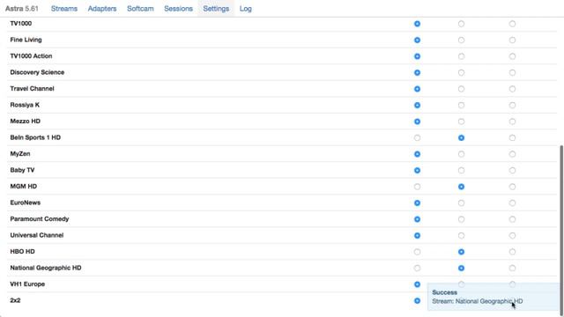564x317 pixels.
Task: Click the Rossiya K channel name
Action: [25, 105]
